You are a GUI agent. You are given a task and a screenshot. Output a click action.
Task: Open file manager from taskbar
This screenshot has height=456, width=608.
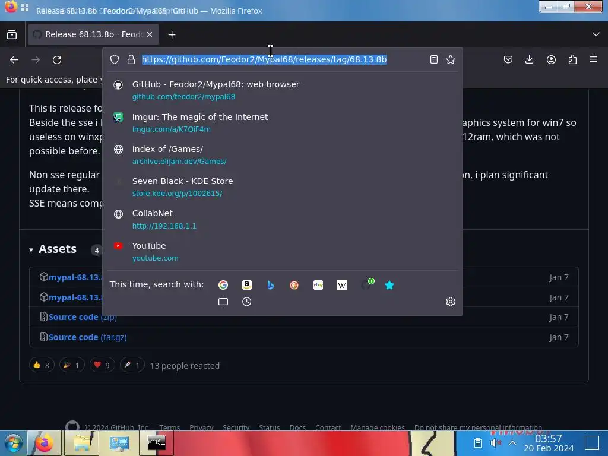pos(82,443)
